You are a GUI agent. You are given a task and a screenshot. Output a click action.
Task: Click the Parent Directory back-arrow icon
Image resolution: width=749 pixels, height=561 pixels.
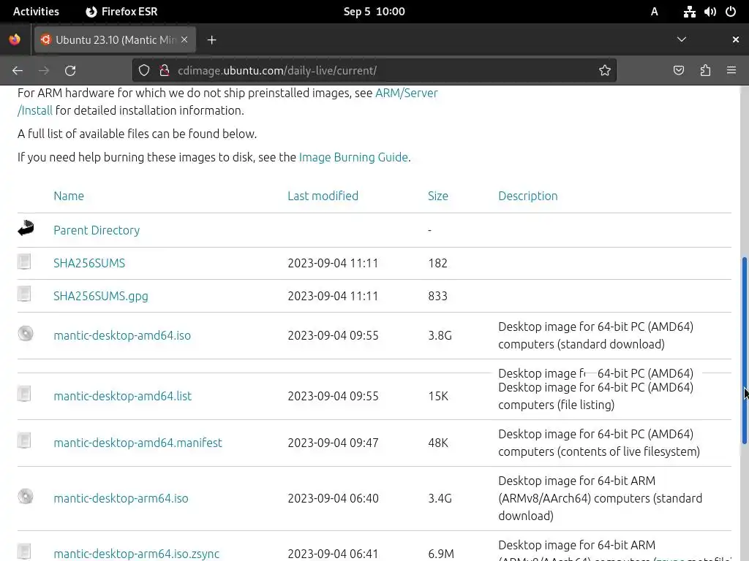tap(26, 228)
